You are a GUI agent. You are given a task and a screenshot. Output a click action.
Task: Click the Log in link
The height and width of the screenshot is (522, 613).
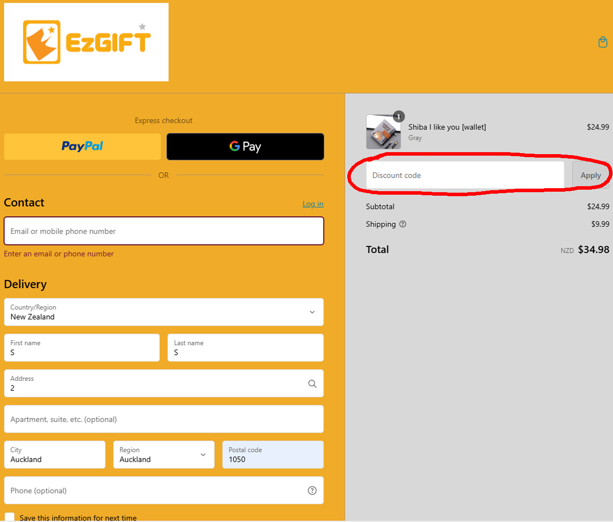coord(313,204)
